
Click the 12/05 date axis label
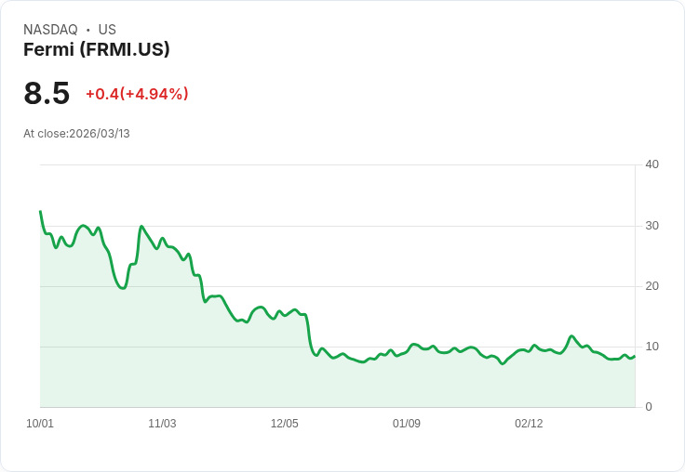click(x=285, y=424)
